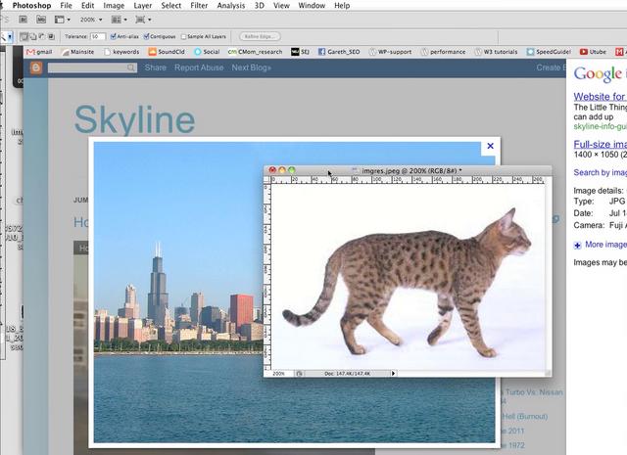Open the Utube bookmark
Screen dimensions: 627x455
(x=593, y=52)
